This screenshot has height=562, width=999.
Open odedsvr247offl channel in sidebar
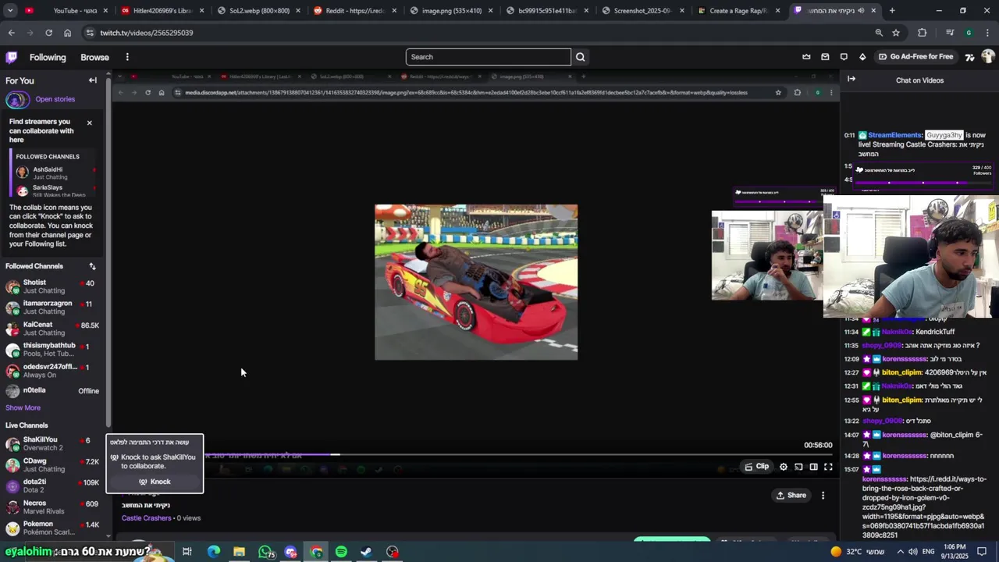pos(52,371)
